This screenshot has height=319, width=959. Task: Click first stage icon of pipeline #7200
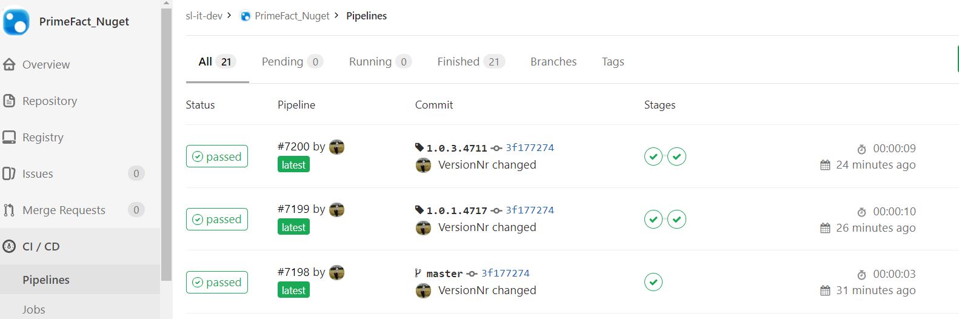click(x=653, y=156)
